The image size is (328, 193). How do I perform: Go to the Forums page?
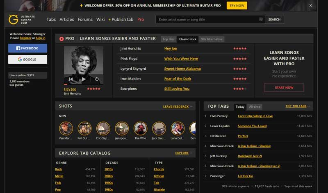click(85, 19)
